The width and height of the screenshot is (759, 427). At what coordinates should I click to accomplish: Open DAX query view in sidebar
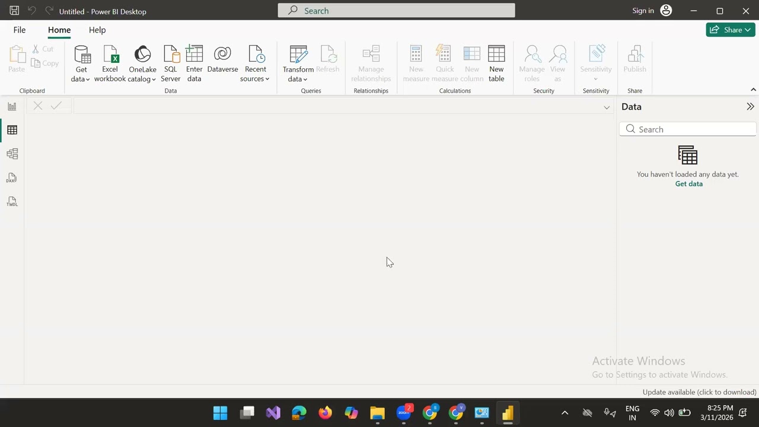12,178
